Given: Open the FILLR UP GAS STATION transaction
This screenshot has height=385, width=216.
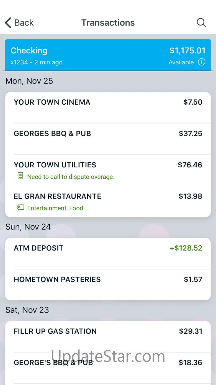Looking at the screenshot, I should 108,336.
